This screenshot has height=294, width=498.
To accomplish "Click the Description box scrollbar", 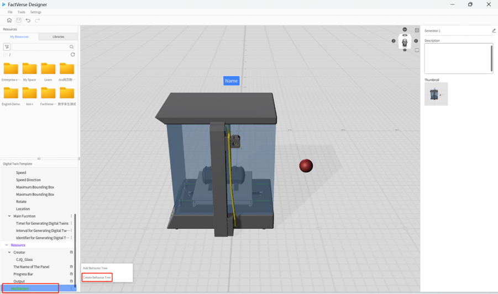I will (x=492, y=58).
